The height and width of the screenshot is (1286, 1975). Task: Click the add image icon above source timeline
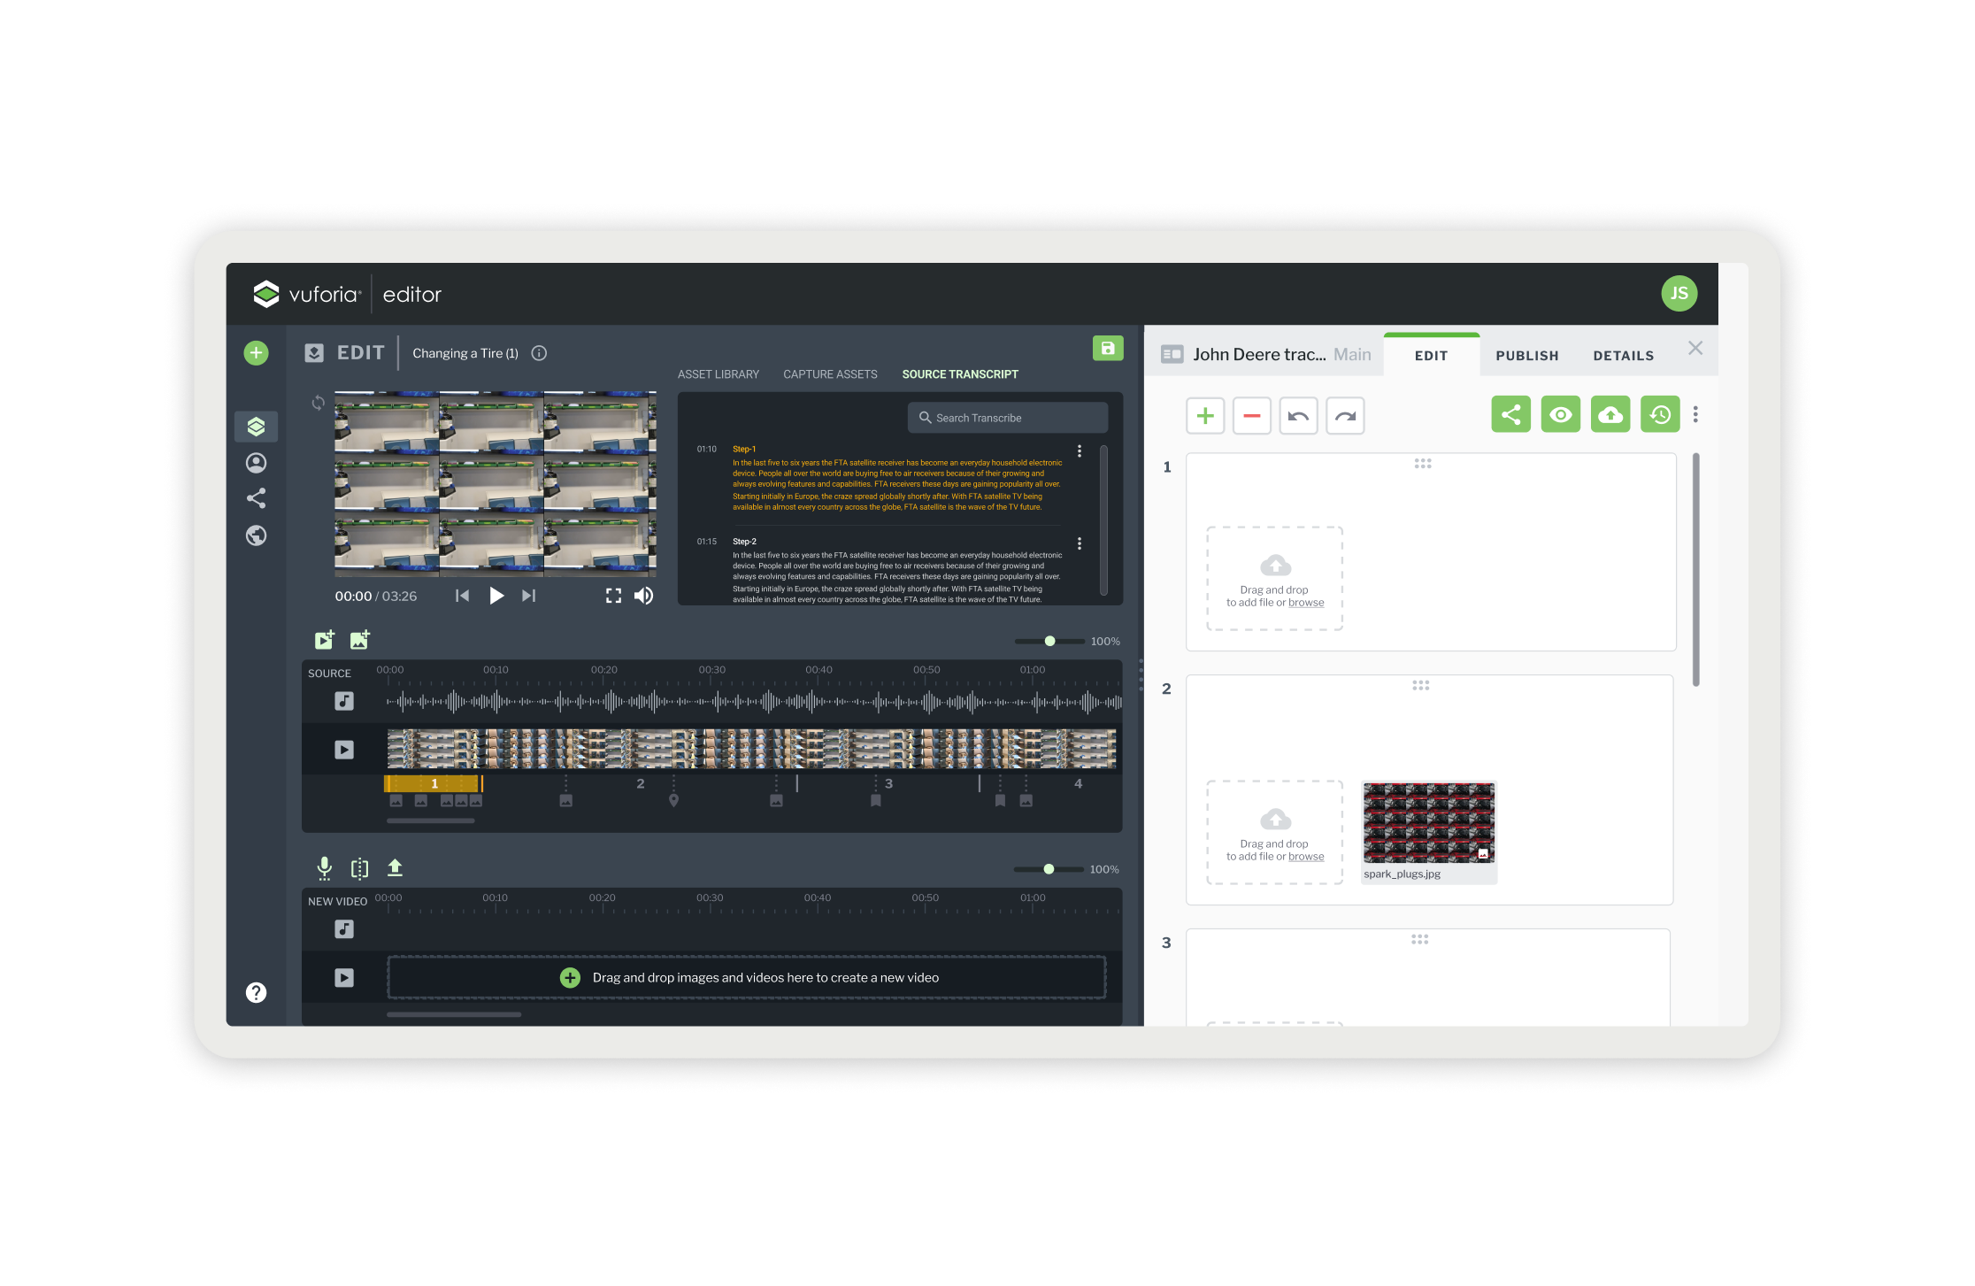(x=359, y=640)
